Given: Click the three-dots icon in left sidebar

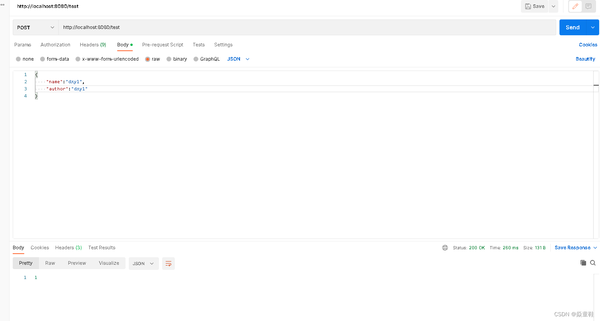Looking at the screenshot, I should [2, 4].
